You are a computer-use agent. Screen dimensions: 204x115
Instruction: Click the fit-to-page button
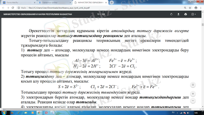click(x=193, y=85)
